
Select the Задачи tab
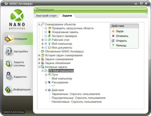(67, 16)
